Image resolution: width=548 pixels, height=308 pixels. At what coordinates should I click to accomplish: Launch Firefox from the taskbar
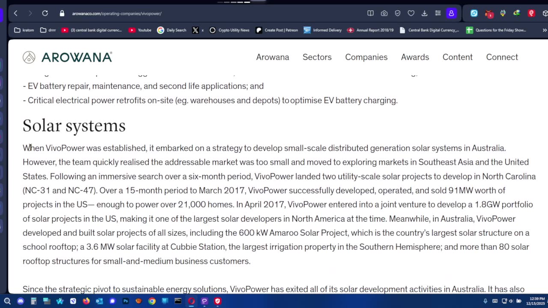click(x=86, y=301)
